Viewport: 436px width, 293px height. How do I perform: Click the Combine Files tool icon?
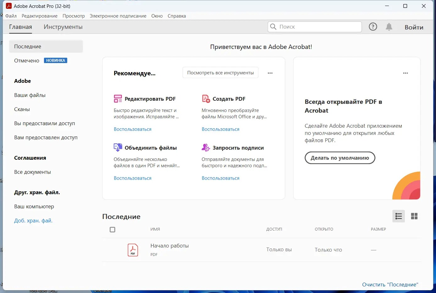[118, 147]
